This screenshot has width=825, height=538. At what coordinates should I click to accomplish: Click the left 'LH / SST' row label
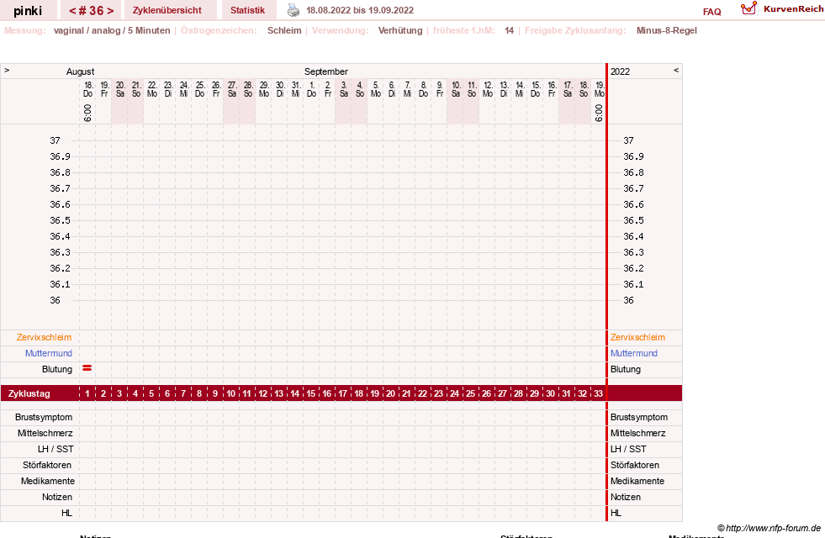click(x=56, y=449)
